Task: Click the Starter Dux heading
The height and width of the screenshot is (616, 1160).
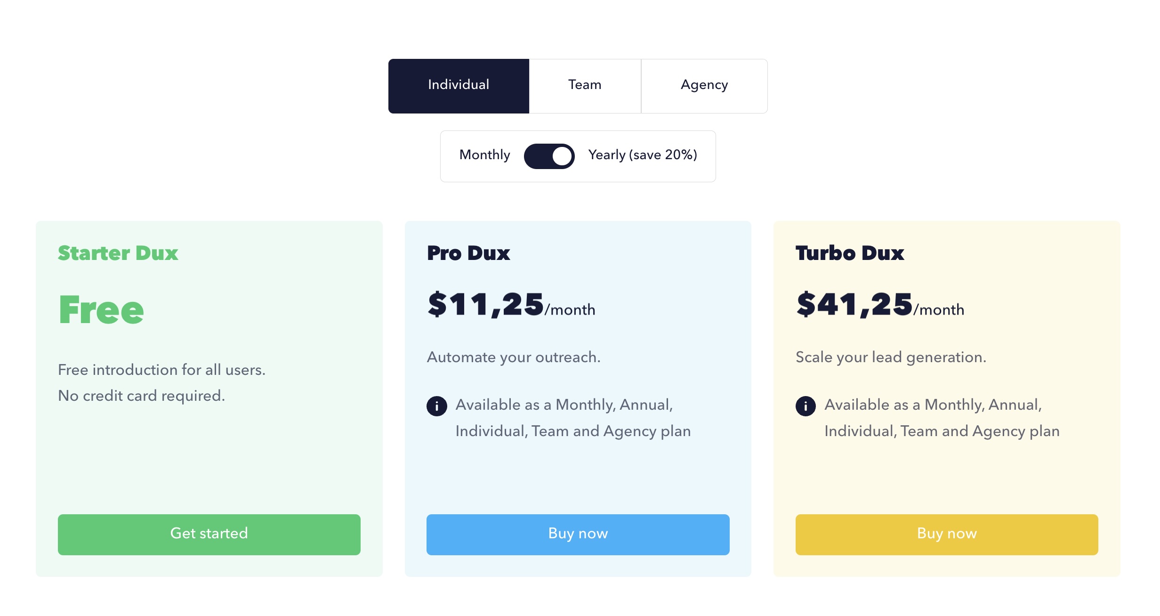Action: coord(118,253)
